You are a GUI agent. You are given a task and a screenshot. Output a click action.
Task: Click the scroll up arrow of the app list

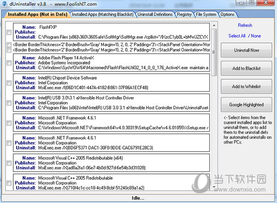(214, 26)
